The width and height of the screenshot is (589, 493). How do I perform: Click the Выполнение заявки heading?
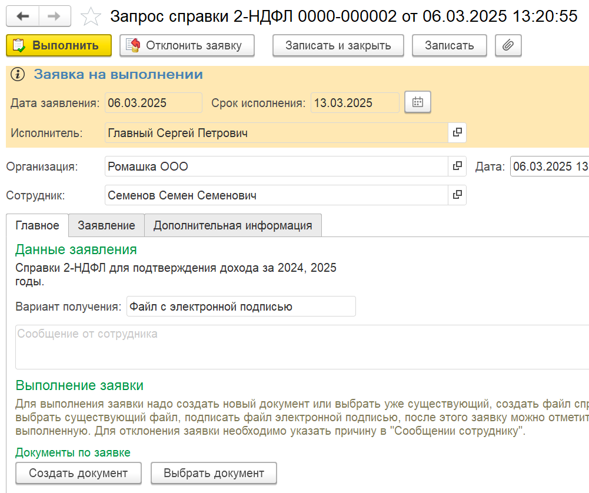point(79,385)
